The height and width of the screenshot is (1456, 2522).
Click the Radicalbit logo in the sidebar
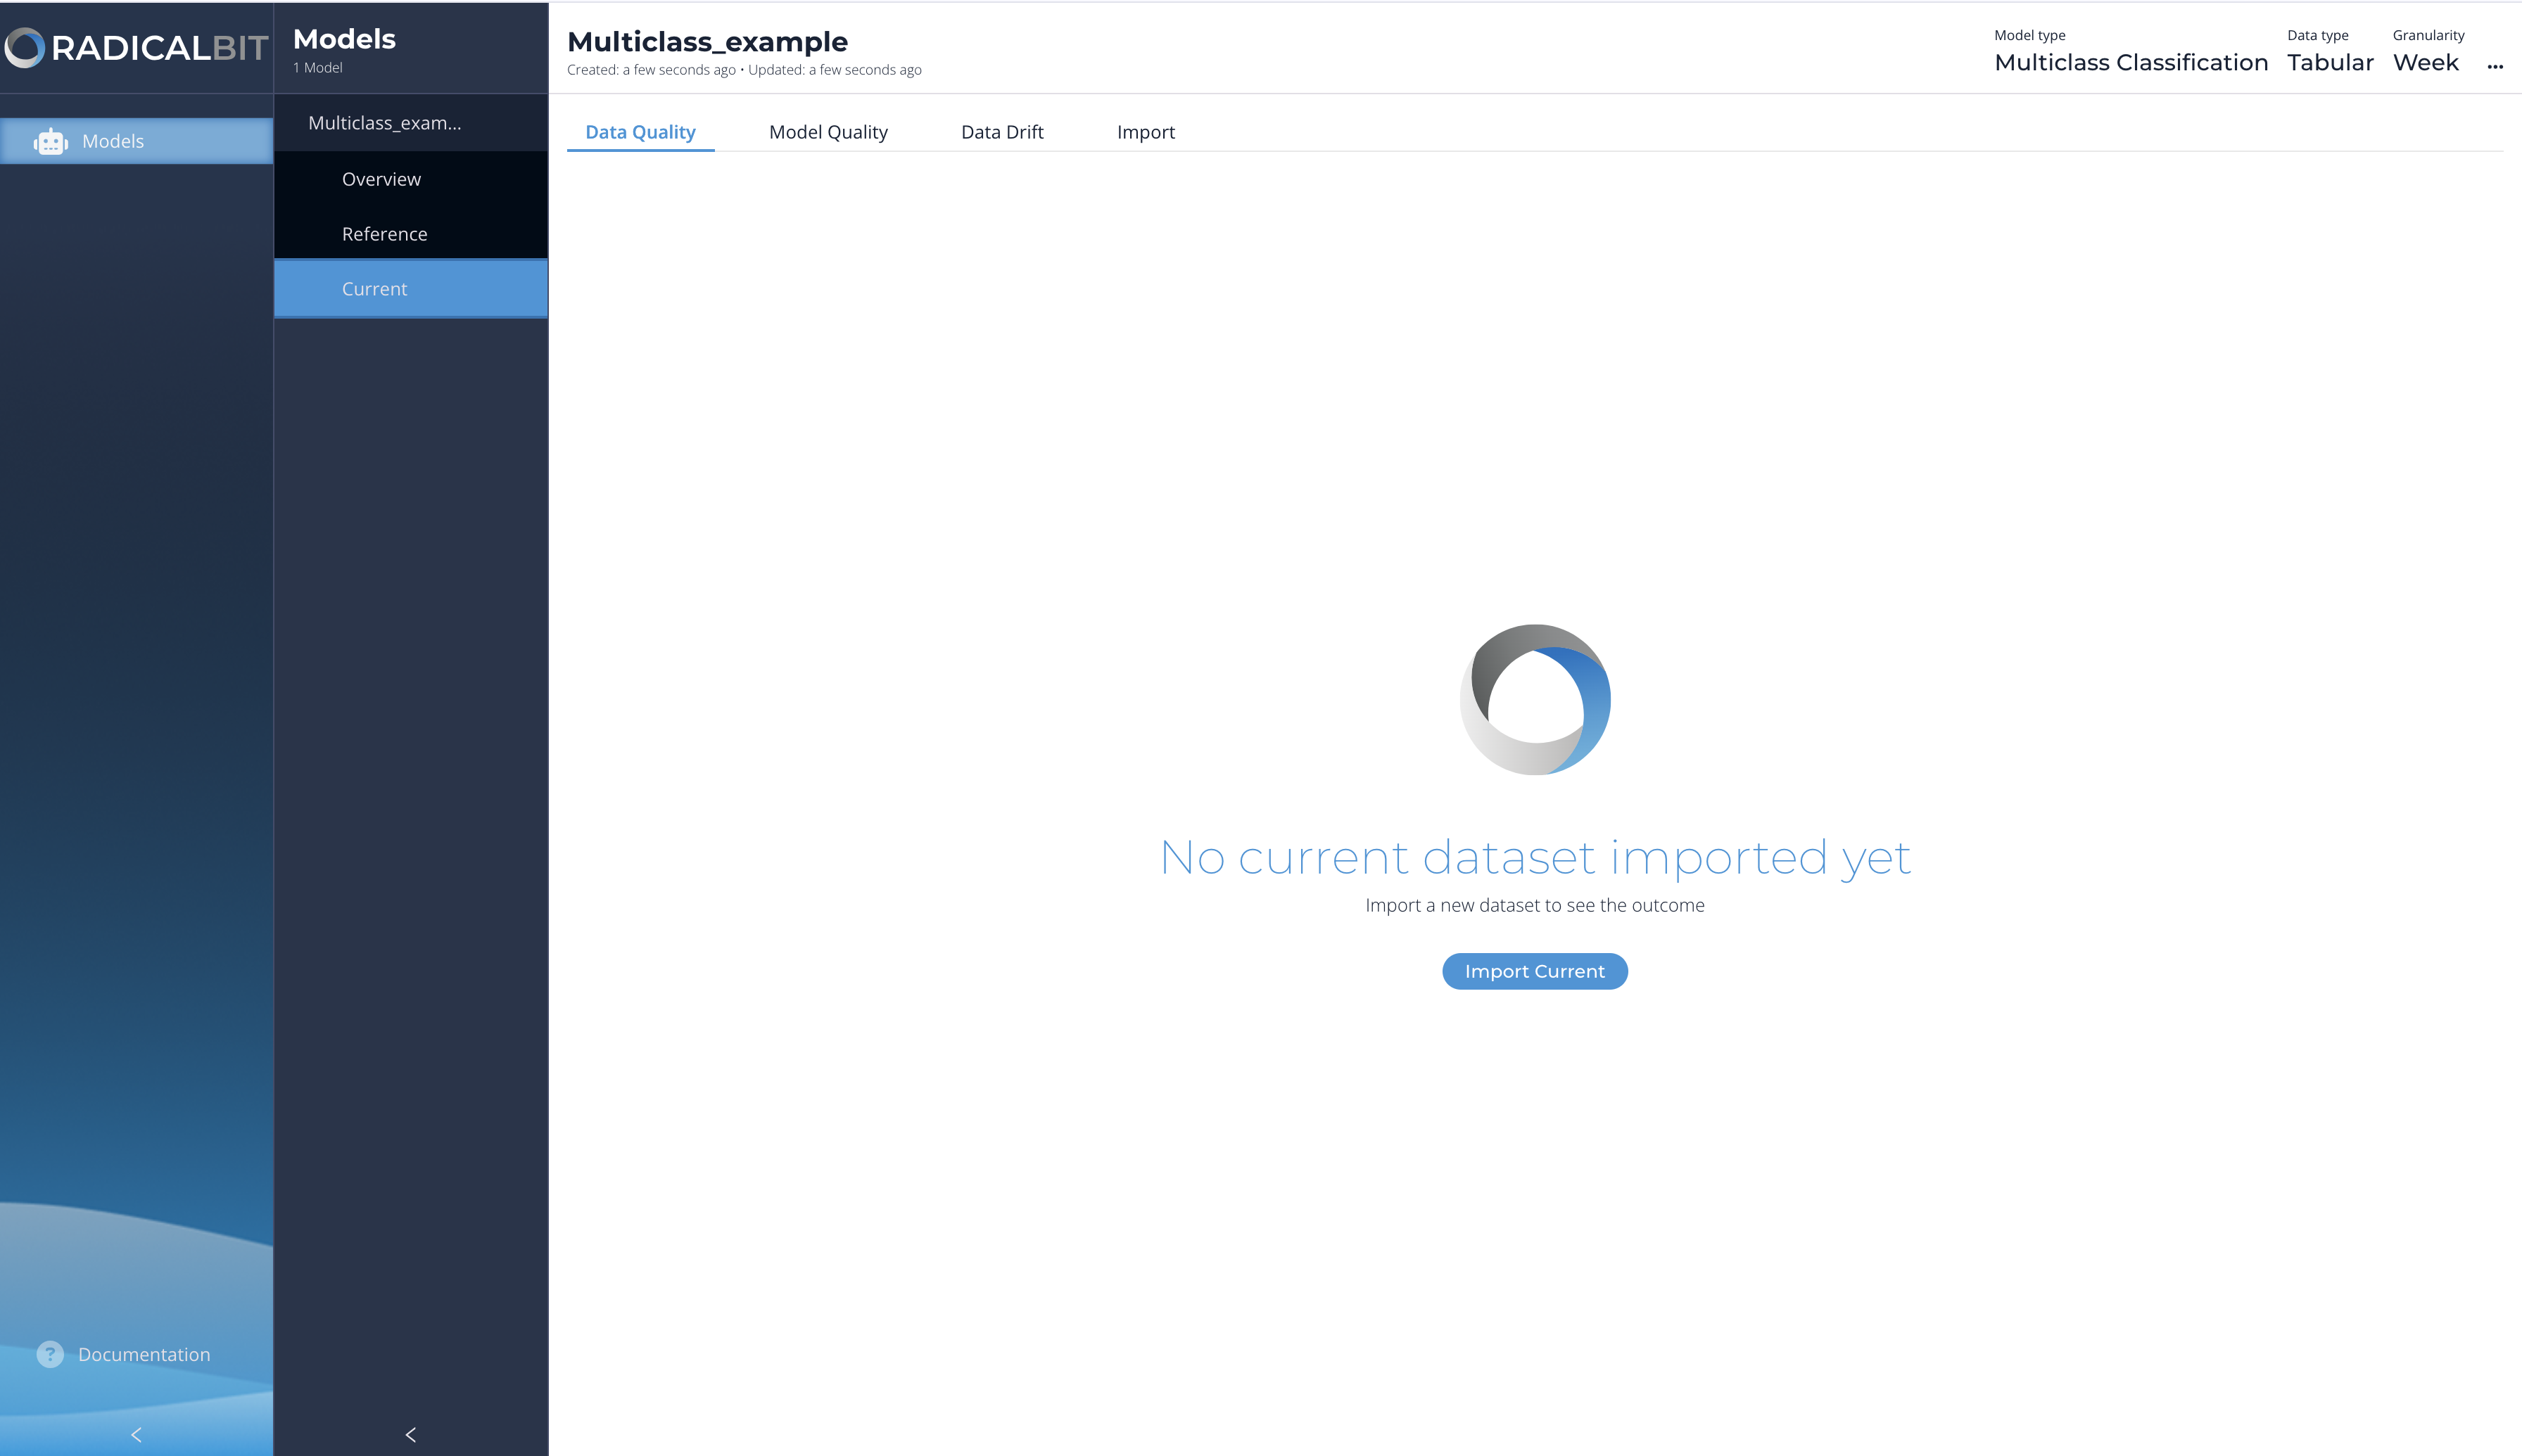(136, 47)
